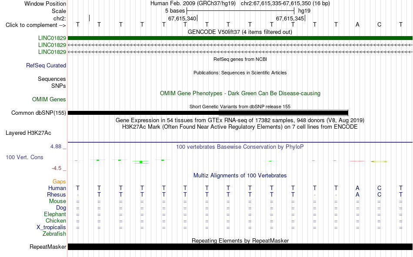413x257 pixels.
Task: Open the OMIM Genes track label
Action: 49,100
